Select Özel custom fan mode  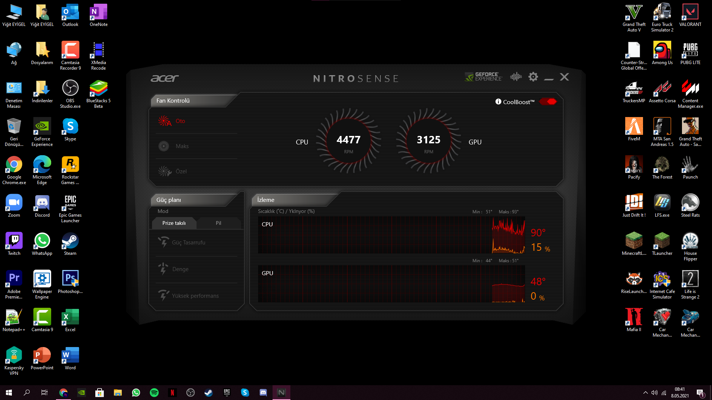181,171
